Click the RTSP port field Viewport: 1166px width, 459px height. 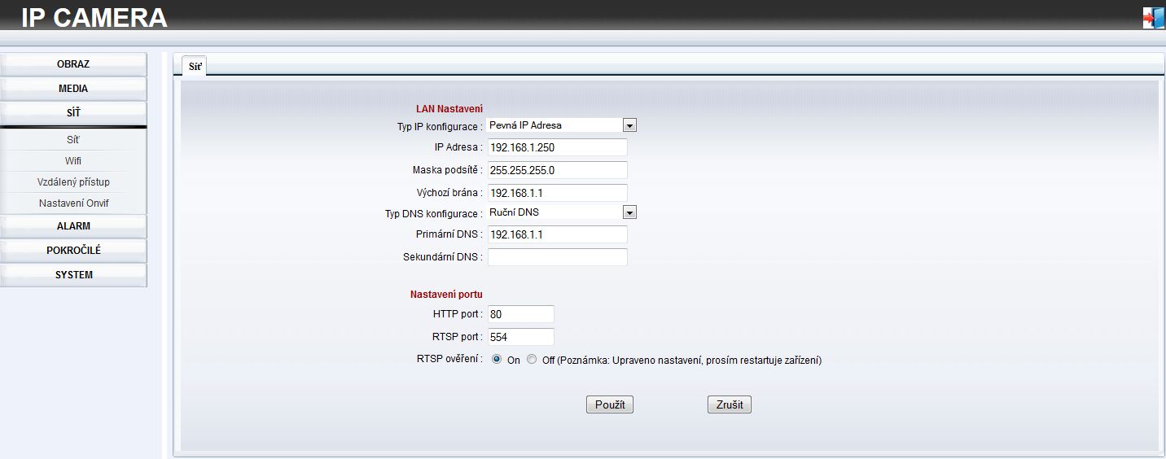pyautogui.click(x=520, y=337)
